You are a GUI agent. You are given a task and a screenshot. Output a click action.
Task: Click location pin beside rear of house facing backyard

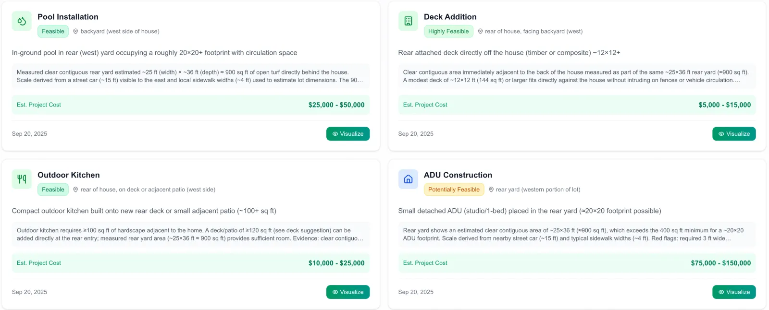(x=480, y=32)
